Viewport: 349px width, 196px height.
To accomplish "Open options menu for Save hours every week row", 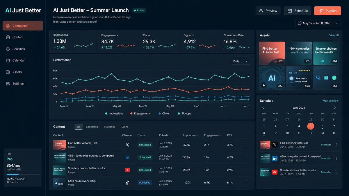I will [246, 183].
